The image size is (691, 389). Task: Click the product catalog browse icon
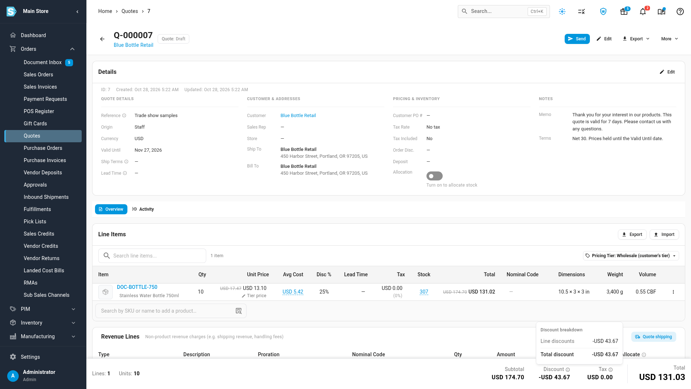239,311
